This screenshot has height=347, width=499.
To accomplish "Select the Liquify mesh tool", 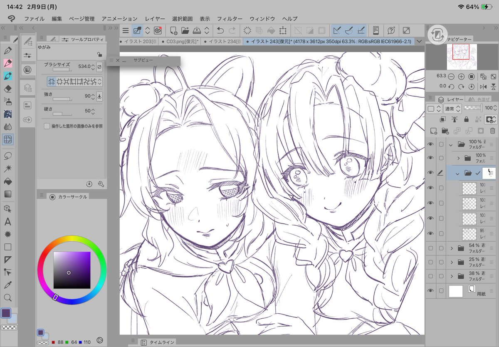I will (x=7, y=139).
